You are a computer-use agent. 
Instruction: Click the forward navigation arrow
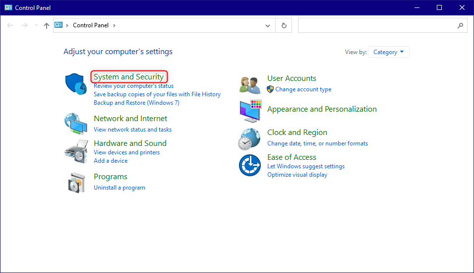coord(25,25)
